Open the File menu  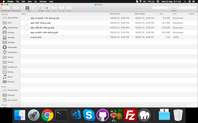point(18,2)
